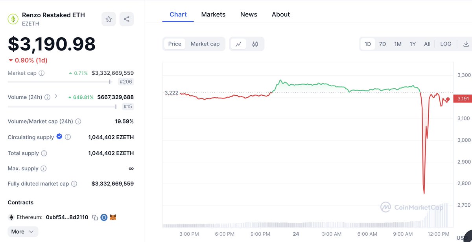This screenshot has height=242, width=472.
Task: Download chart data via download icon
Action: pos(466,44)
